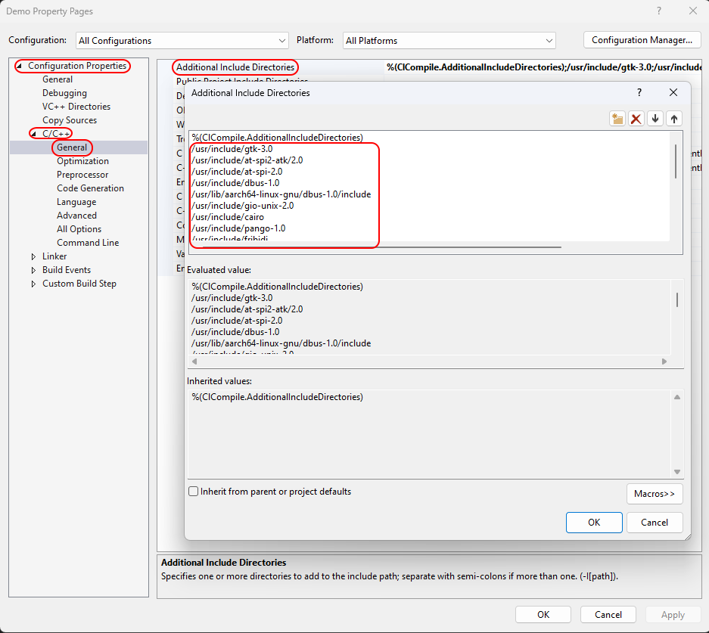This screenshot has width=709, height=633.
Task: Select the /usr/include/cairo entry
Action: coord(216,216)
